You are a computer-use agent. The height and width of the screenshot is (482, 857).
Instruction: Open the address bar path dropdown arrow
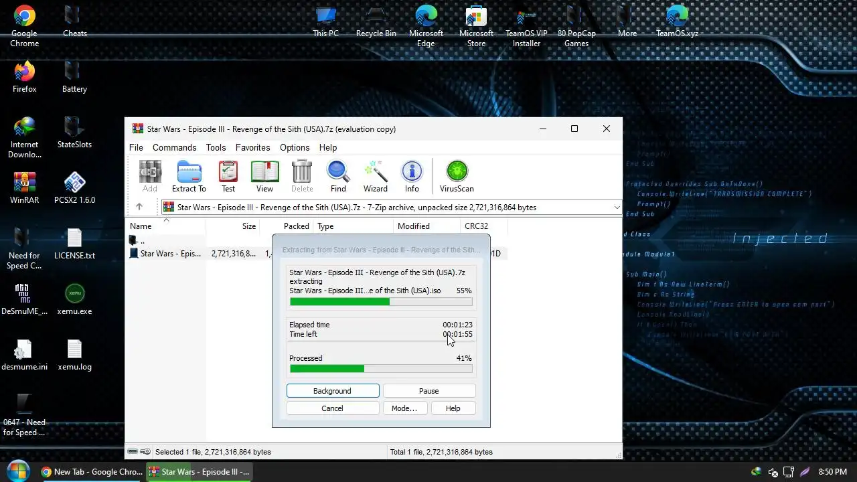pos(617,208)
